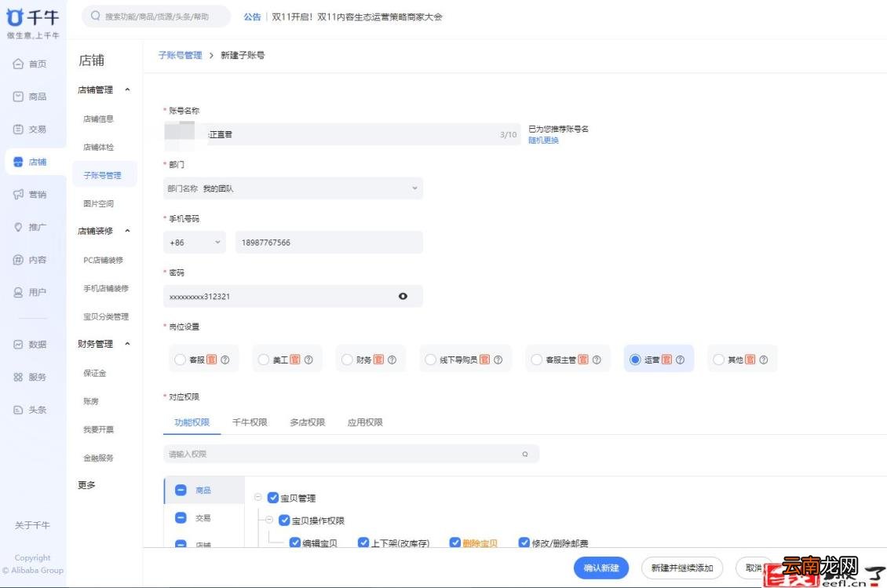Open the 用户 users sidebar icon

[x=18, y=292]
